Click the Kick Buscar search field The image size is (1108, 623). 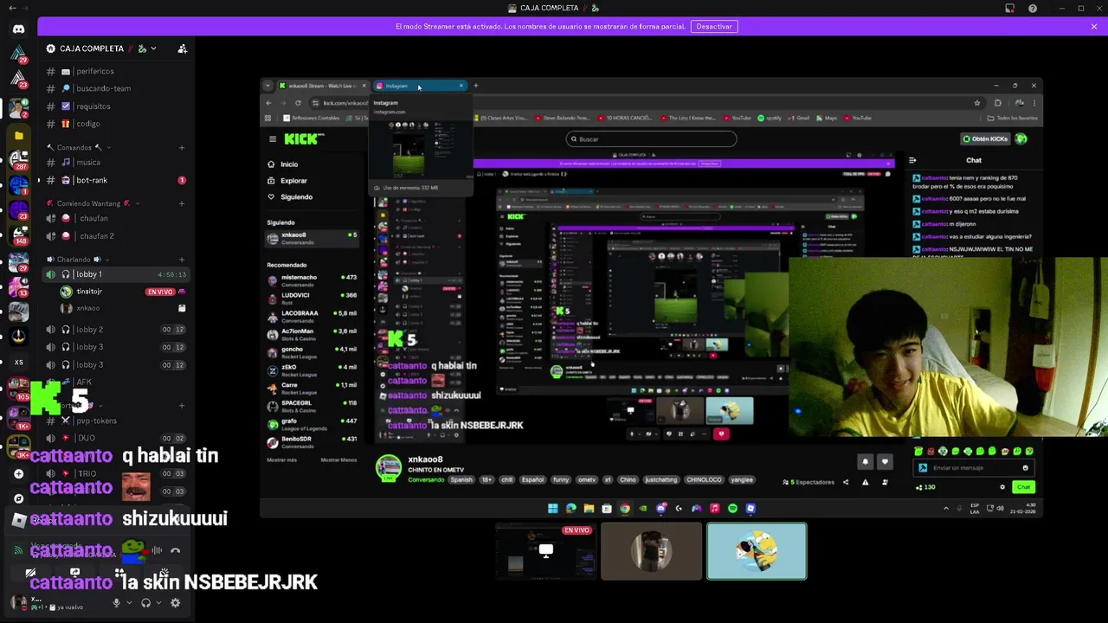point(651,139)
